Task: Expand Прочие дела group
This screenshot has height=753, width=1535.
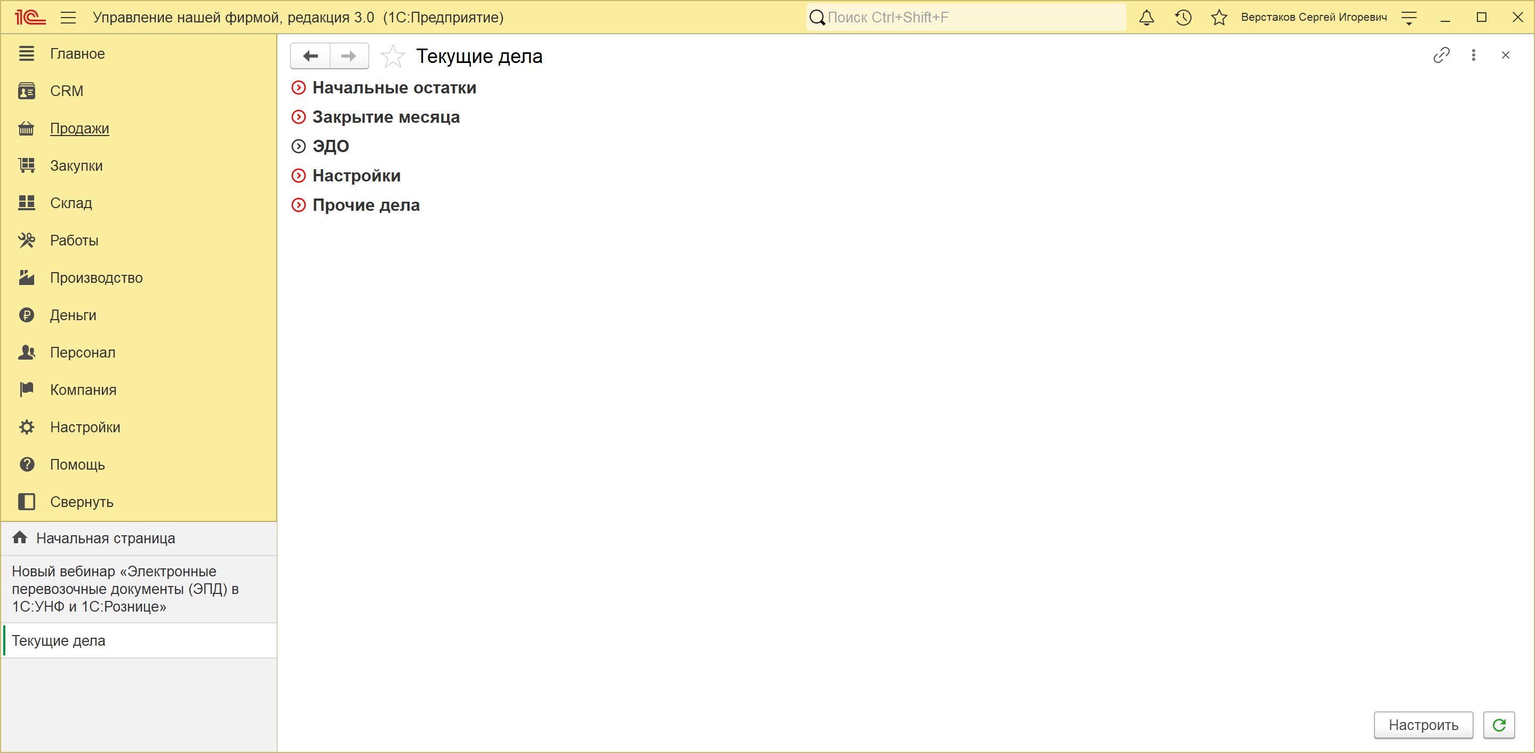Action: point(299,205)
